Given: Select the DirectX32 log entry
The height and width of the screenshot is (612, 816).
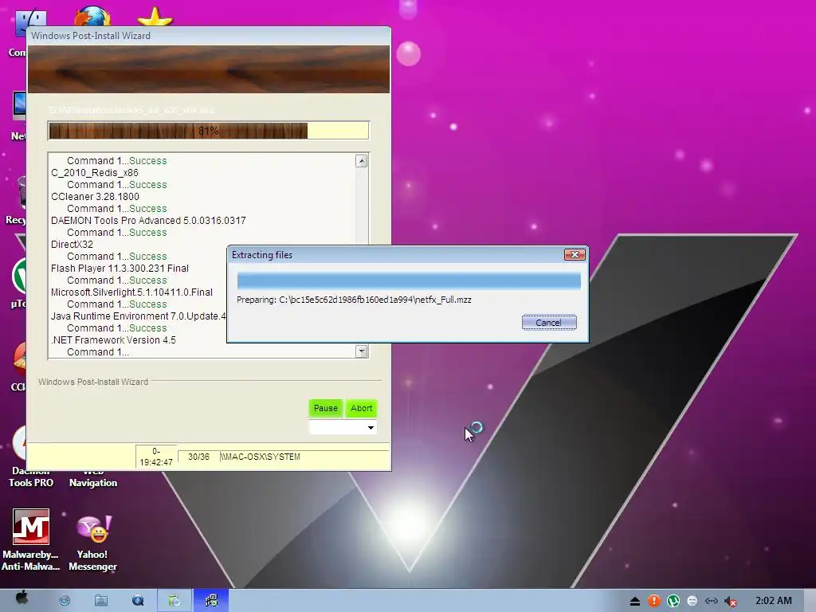Looking at the screenshot, I should click(72, 245).
